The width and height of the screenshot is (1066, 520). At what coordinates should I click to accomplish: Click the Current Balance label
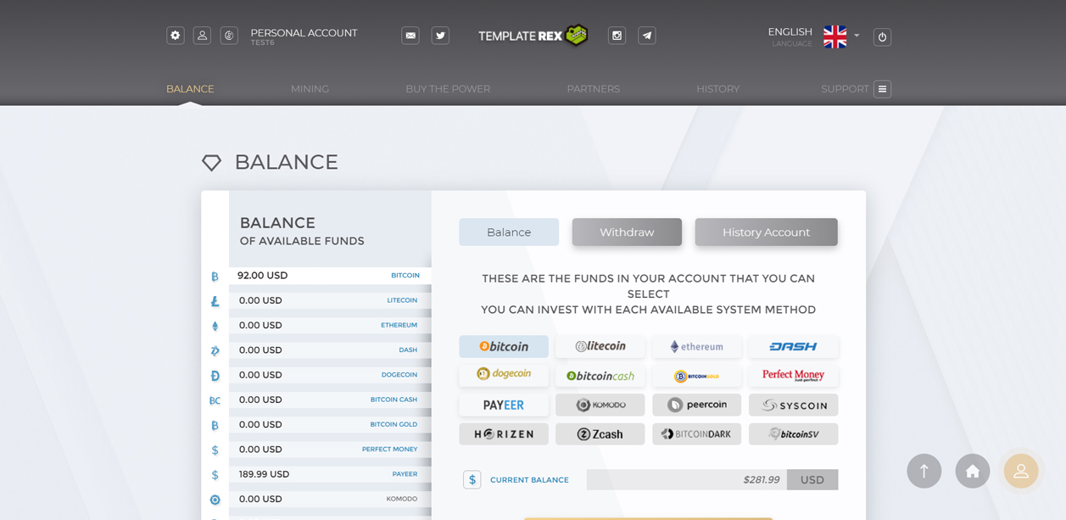click(x=529, y=480)
